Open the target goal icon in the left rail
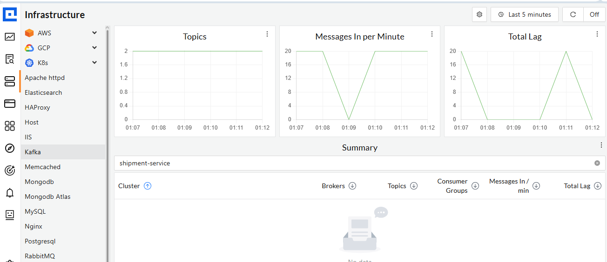Screen dimensions: 607x262 [10, 170]
